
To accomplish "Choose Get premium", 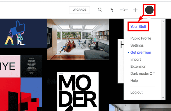I will point(141,52).
